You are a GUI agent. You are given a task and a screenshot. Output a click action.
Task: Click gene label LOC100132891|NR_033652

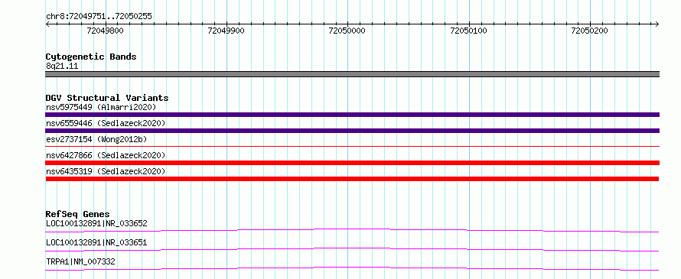pyautogui.click(x=96, y=224)
